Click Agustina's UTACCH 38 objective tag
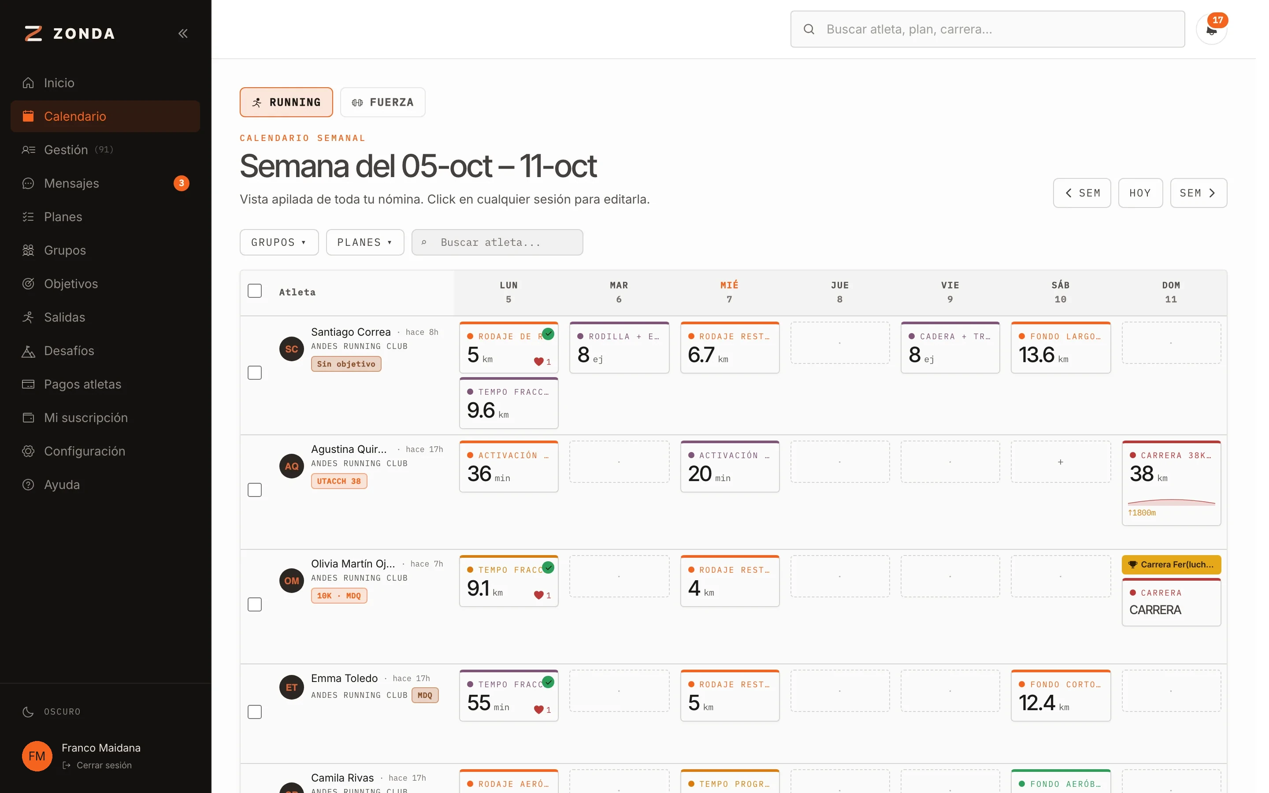1269x793 pixels. [x=339, y=481]
